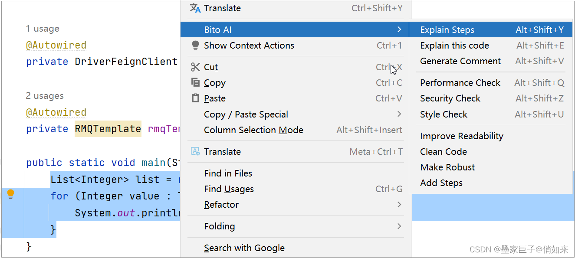
Task: Click the clipboard Paste icon
Action: coord(195,98)
